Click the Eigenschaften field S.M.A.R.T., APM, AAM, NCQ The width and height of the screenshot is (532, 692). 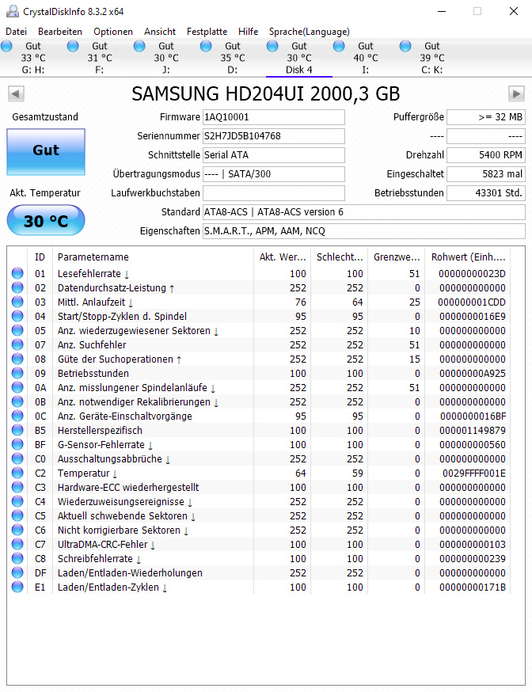click(x=364, y=231)
